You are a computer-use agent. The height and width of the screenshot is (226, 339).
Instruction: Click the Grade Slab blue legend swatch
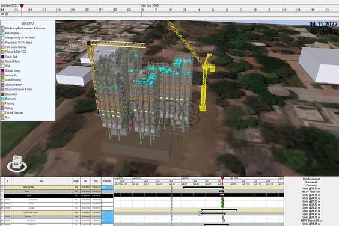pyautogui.click(x=3, y=56)
